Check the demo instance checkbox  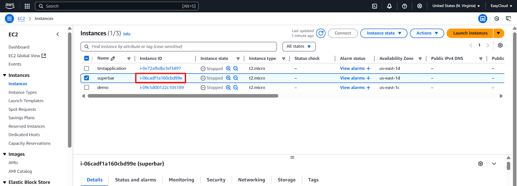pyautogui.click(x=87, y=88)
